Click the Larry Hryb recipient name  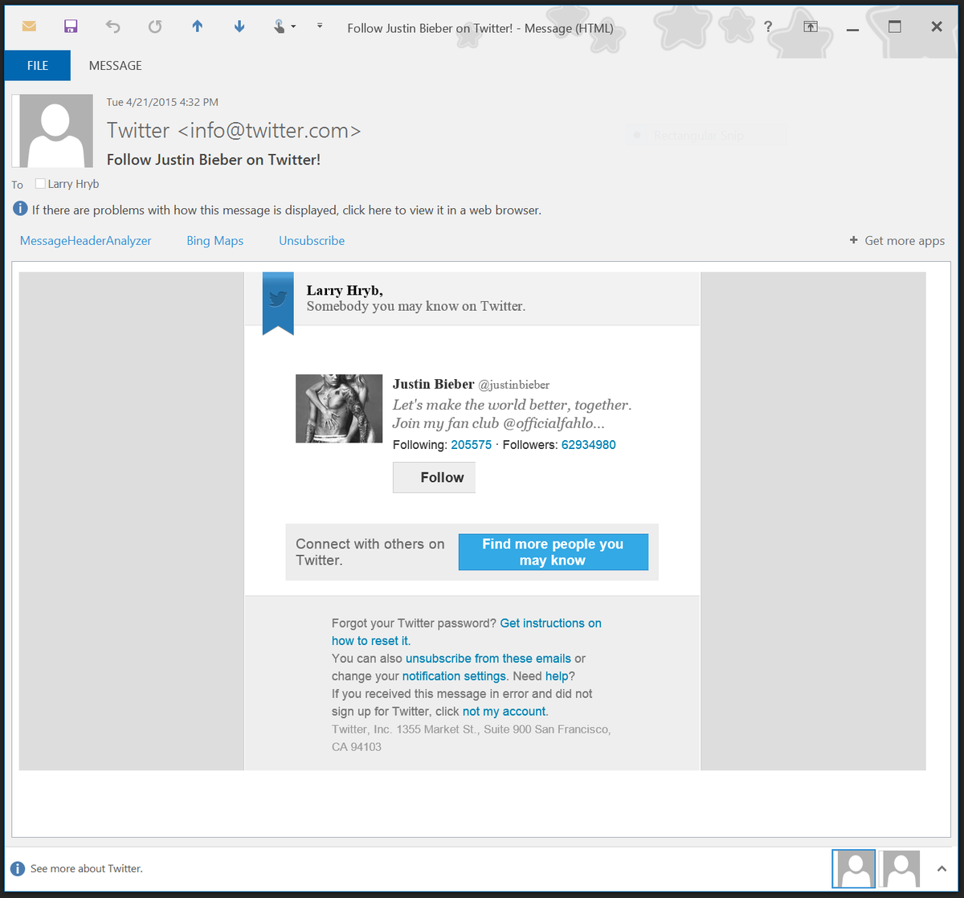click(73, 184)
